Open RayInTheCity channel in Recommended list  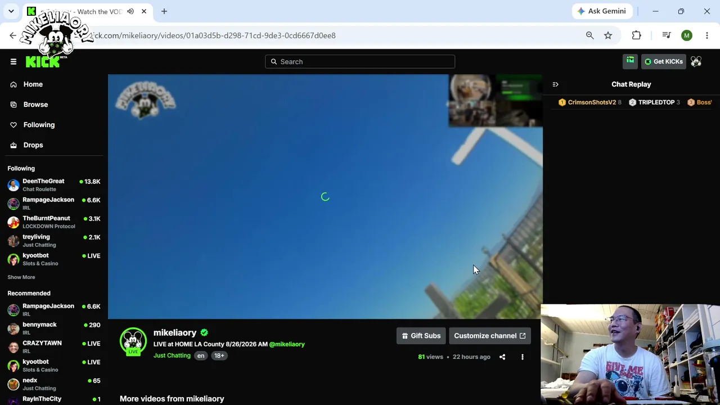(54, 400)
